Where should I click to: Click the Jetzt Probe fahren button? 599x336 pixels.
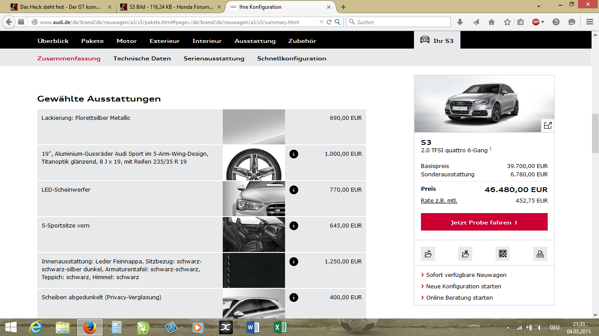pos(484,222)
